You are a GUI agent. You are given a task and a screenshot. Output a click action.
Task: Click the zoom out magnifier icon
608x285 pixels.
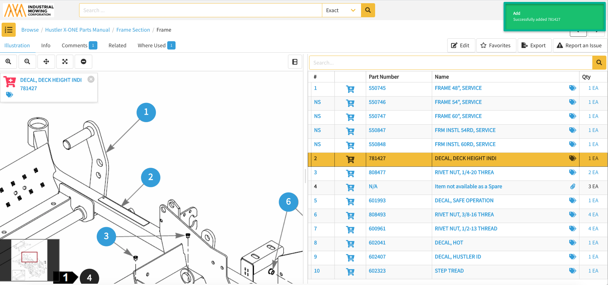27,62
